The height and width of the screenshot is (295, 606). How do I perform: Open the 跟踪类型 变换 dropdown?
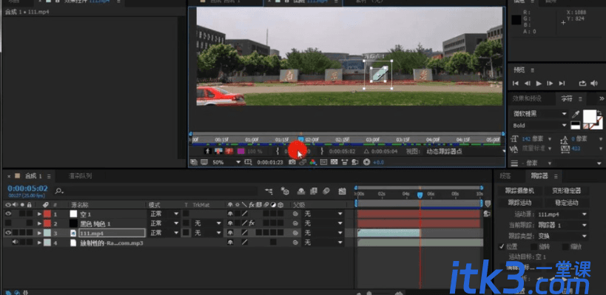point(562,236)
